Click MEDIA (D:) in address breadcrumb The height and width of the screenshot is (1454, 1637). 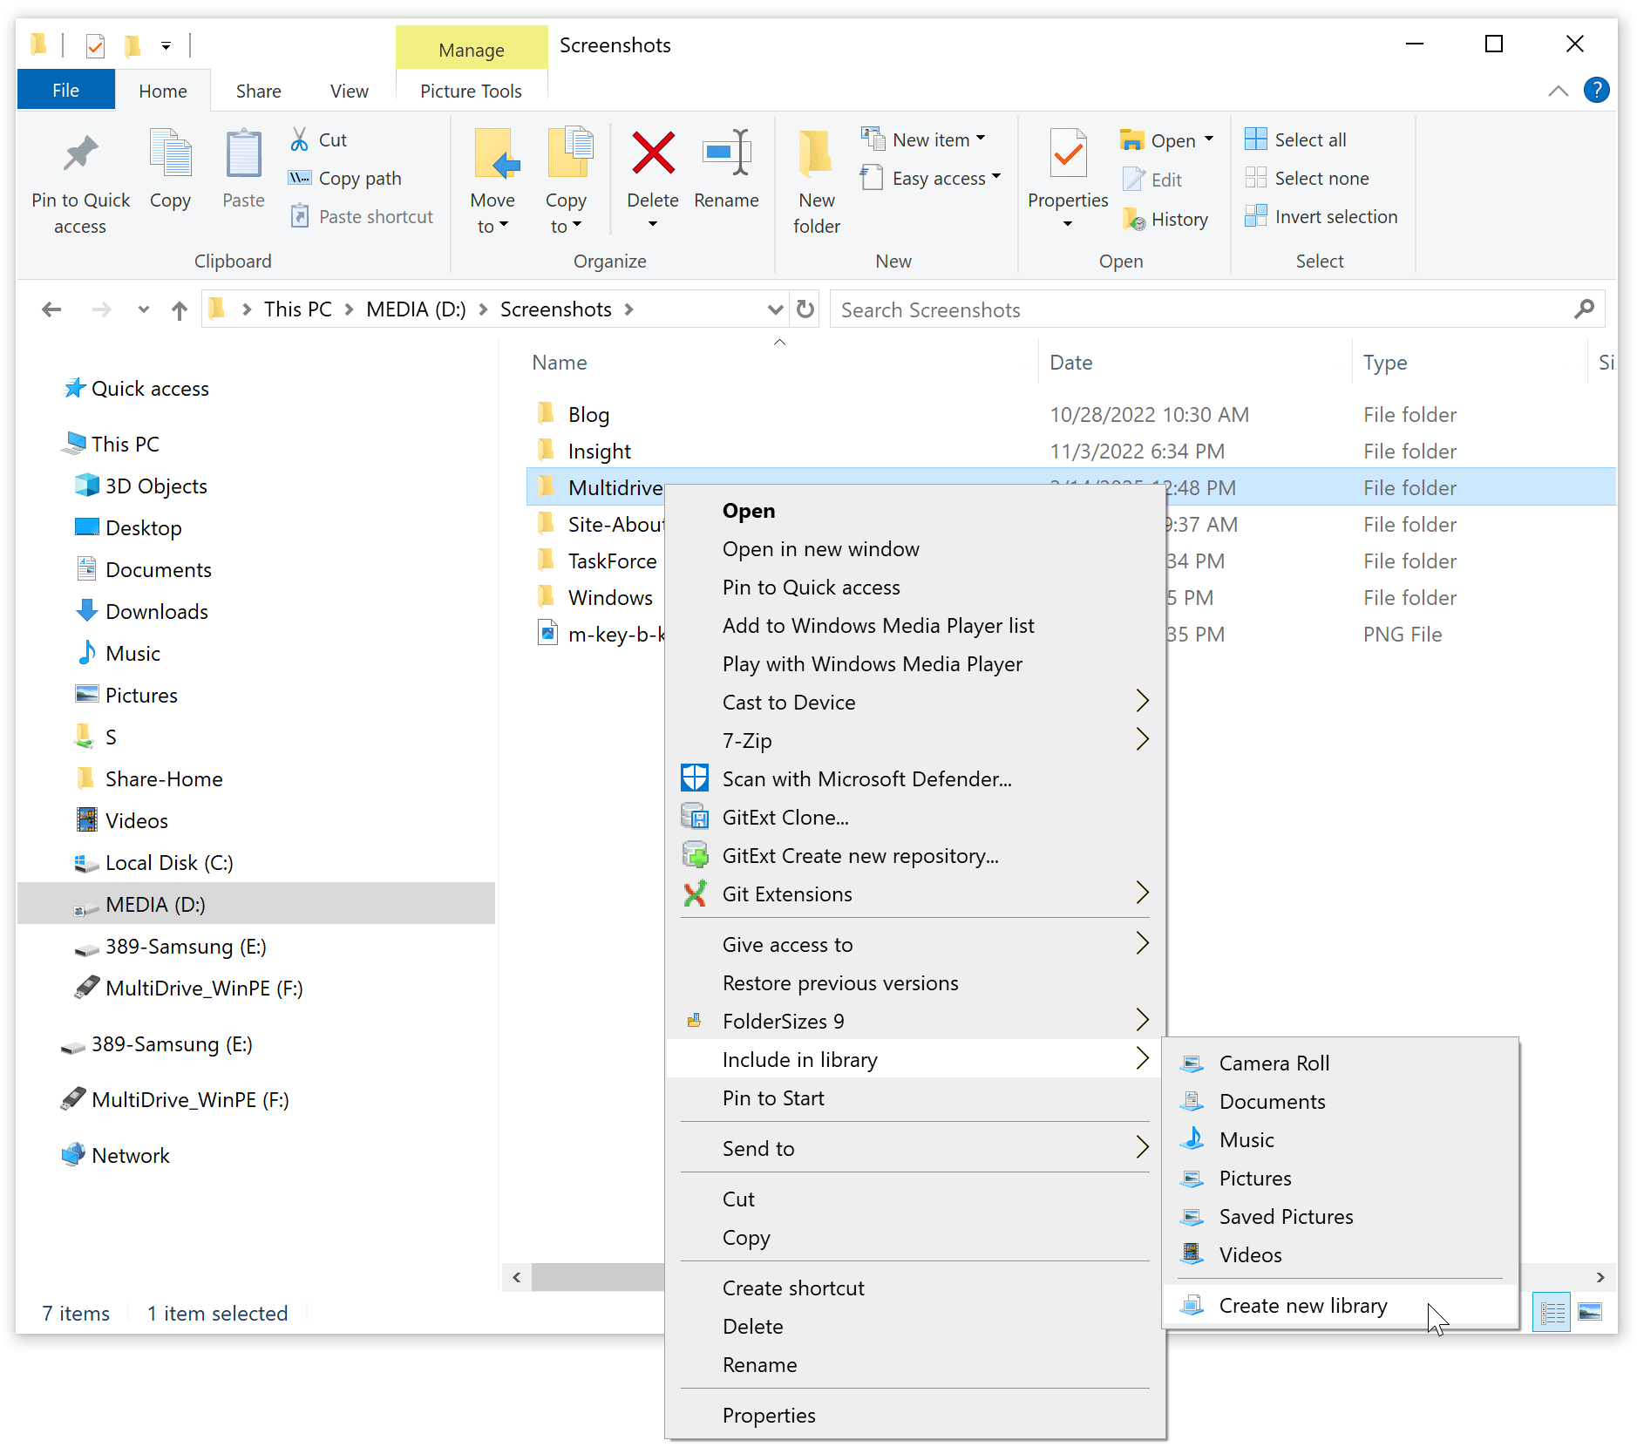coord(416,309)
